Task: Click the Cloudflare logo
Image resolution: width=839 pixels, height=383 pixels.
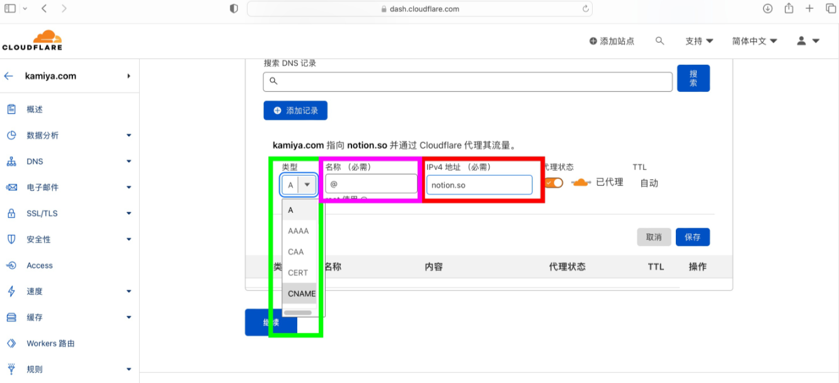Action: pyautogui.click(x=32, y=40)
